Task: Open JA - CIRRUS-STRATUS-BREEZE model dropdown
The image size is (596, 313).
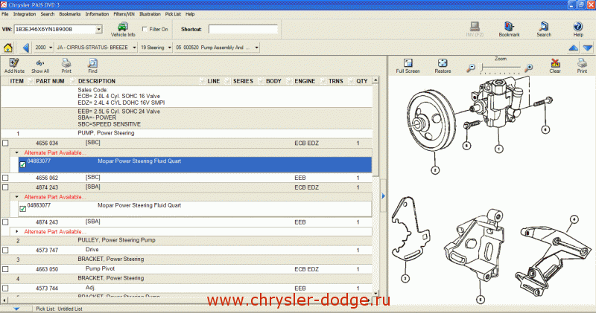Action: [x=134, y=48]
